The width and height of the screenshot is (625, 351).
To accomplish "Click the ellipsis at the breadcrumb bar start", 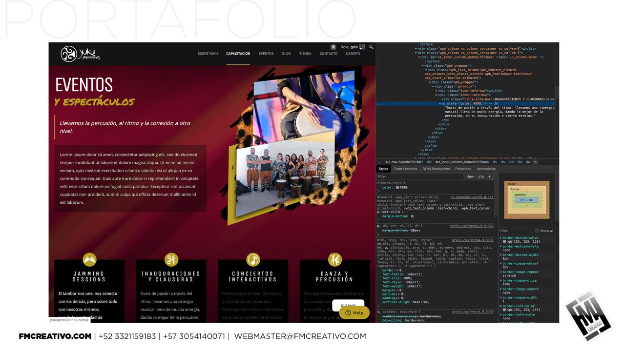I will pos(380,162).
